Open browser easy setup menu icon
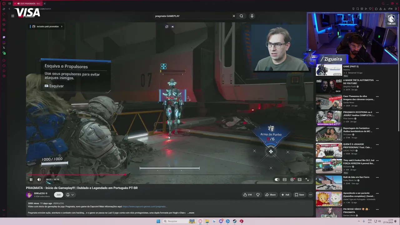The image size is (400, 225). 396,9
